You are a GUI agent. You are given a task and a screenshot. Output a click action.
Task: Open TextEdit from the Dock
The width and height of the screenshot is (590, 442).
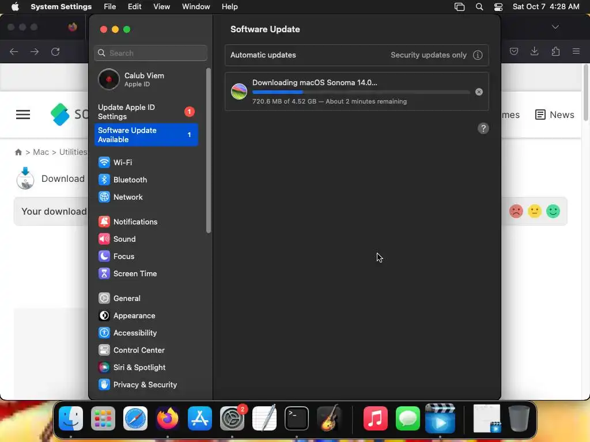pos(264,418)
